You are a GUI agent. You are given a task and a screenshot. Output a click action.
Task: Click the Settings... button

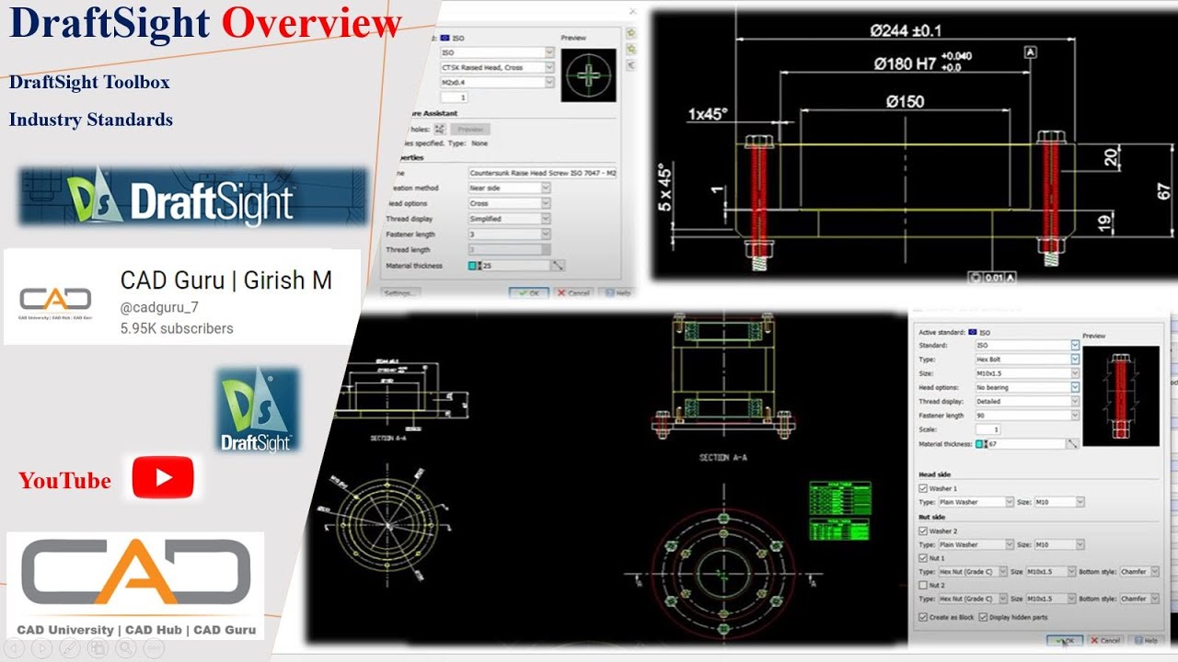point(402,293)
